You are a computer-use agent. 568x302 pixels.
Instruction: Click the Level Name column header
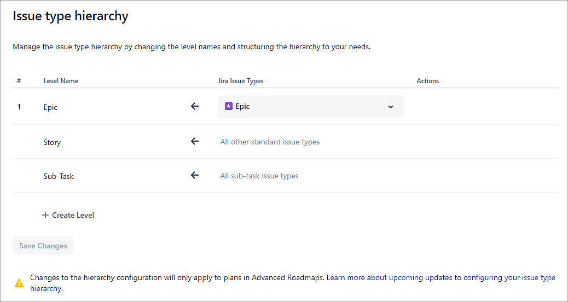61,81
